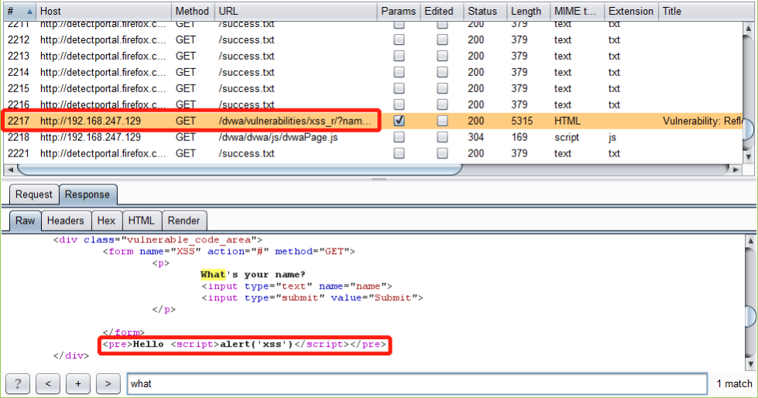
Task: Click the history vertical scrollbar thumb
Action: [749, 129]
